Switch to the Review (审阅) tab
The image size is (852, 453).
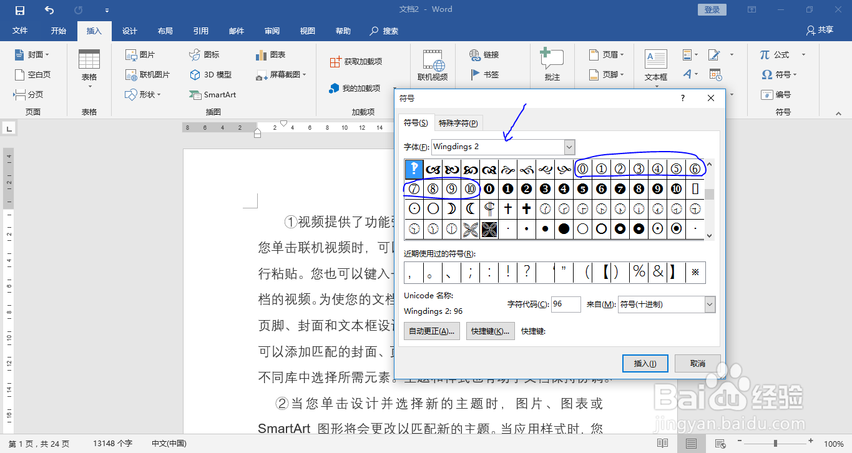pyautogui.click(x=272, y=31)
